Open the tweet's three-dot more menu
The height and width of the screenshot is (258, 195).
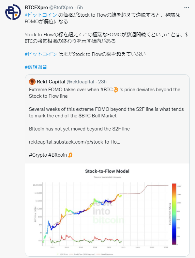coord(187,8)
